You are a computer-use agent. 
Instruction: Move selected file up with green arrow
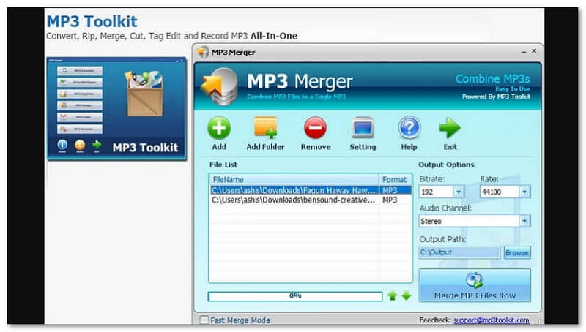[x=392, y=296]
